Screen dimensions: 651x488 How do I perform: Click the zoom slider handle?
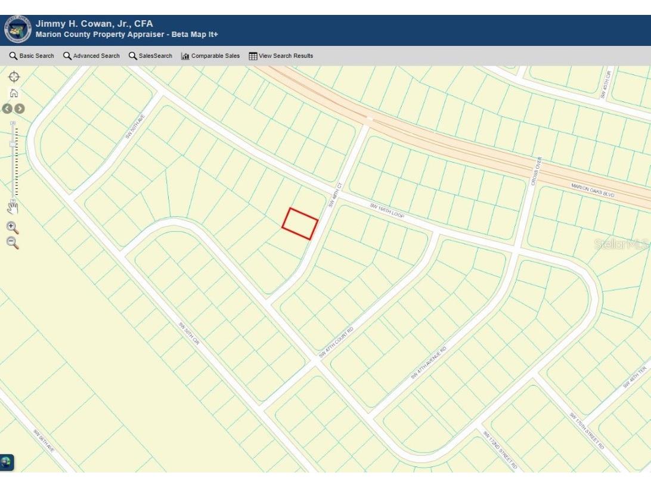(13, 144)
